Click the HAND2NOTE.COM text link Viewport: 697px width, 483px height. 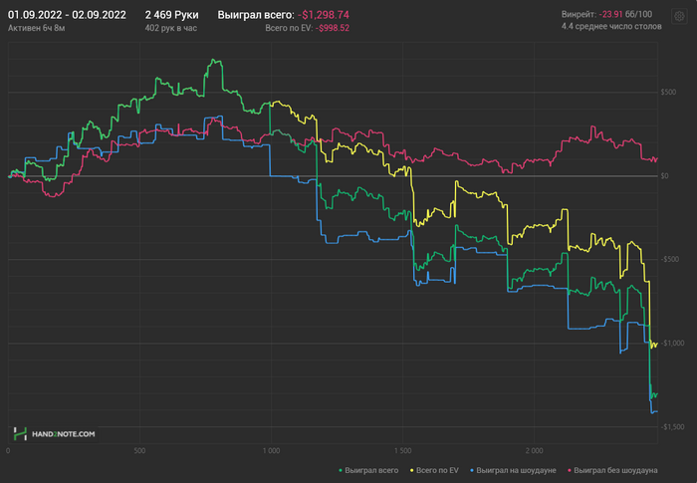[63, 434]
